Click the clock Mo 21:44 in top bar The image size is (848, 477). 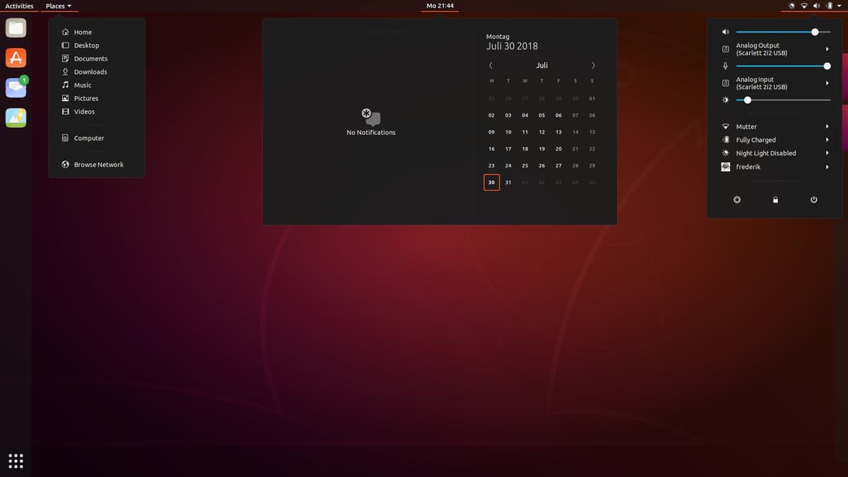pos(440,6)
